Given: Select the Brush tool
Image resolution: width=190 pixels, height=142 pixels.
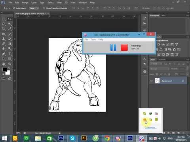Looking at the screenshot, I should (9, 34).
